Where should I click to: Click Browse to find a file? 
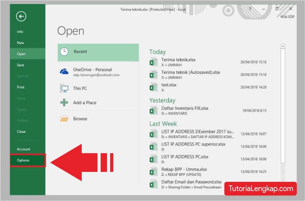98,119
